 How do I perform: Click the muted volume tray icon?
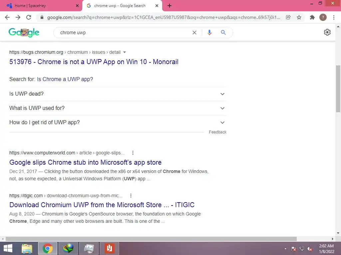310,249
